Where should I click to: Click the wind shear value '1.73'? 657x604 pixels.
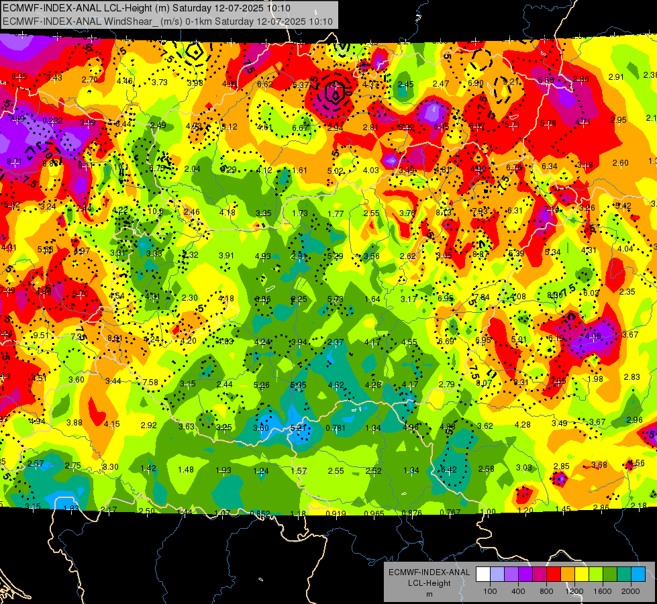300,213
